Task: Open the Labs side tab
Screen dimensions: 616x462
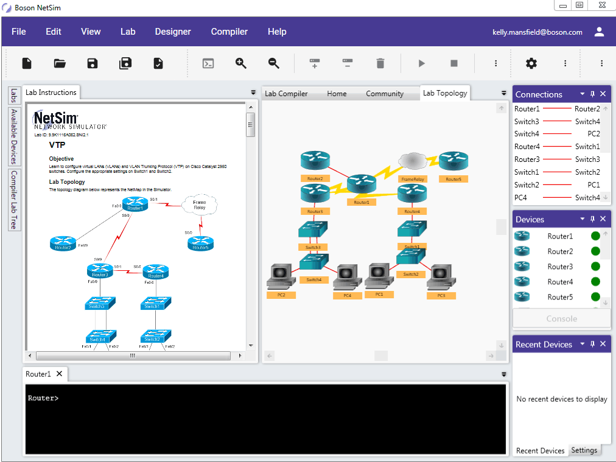Action: point(14,96)
